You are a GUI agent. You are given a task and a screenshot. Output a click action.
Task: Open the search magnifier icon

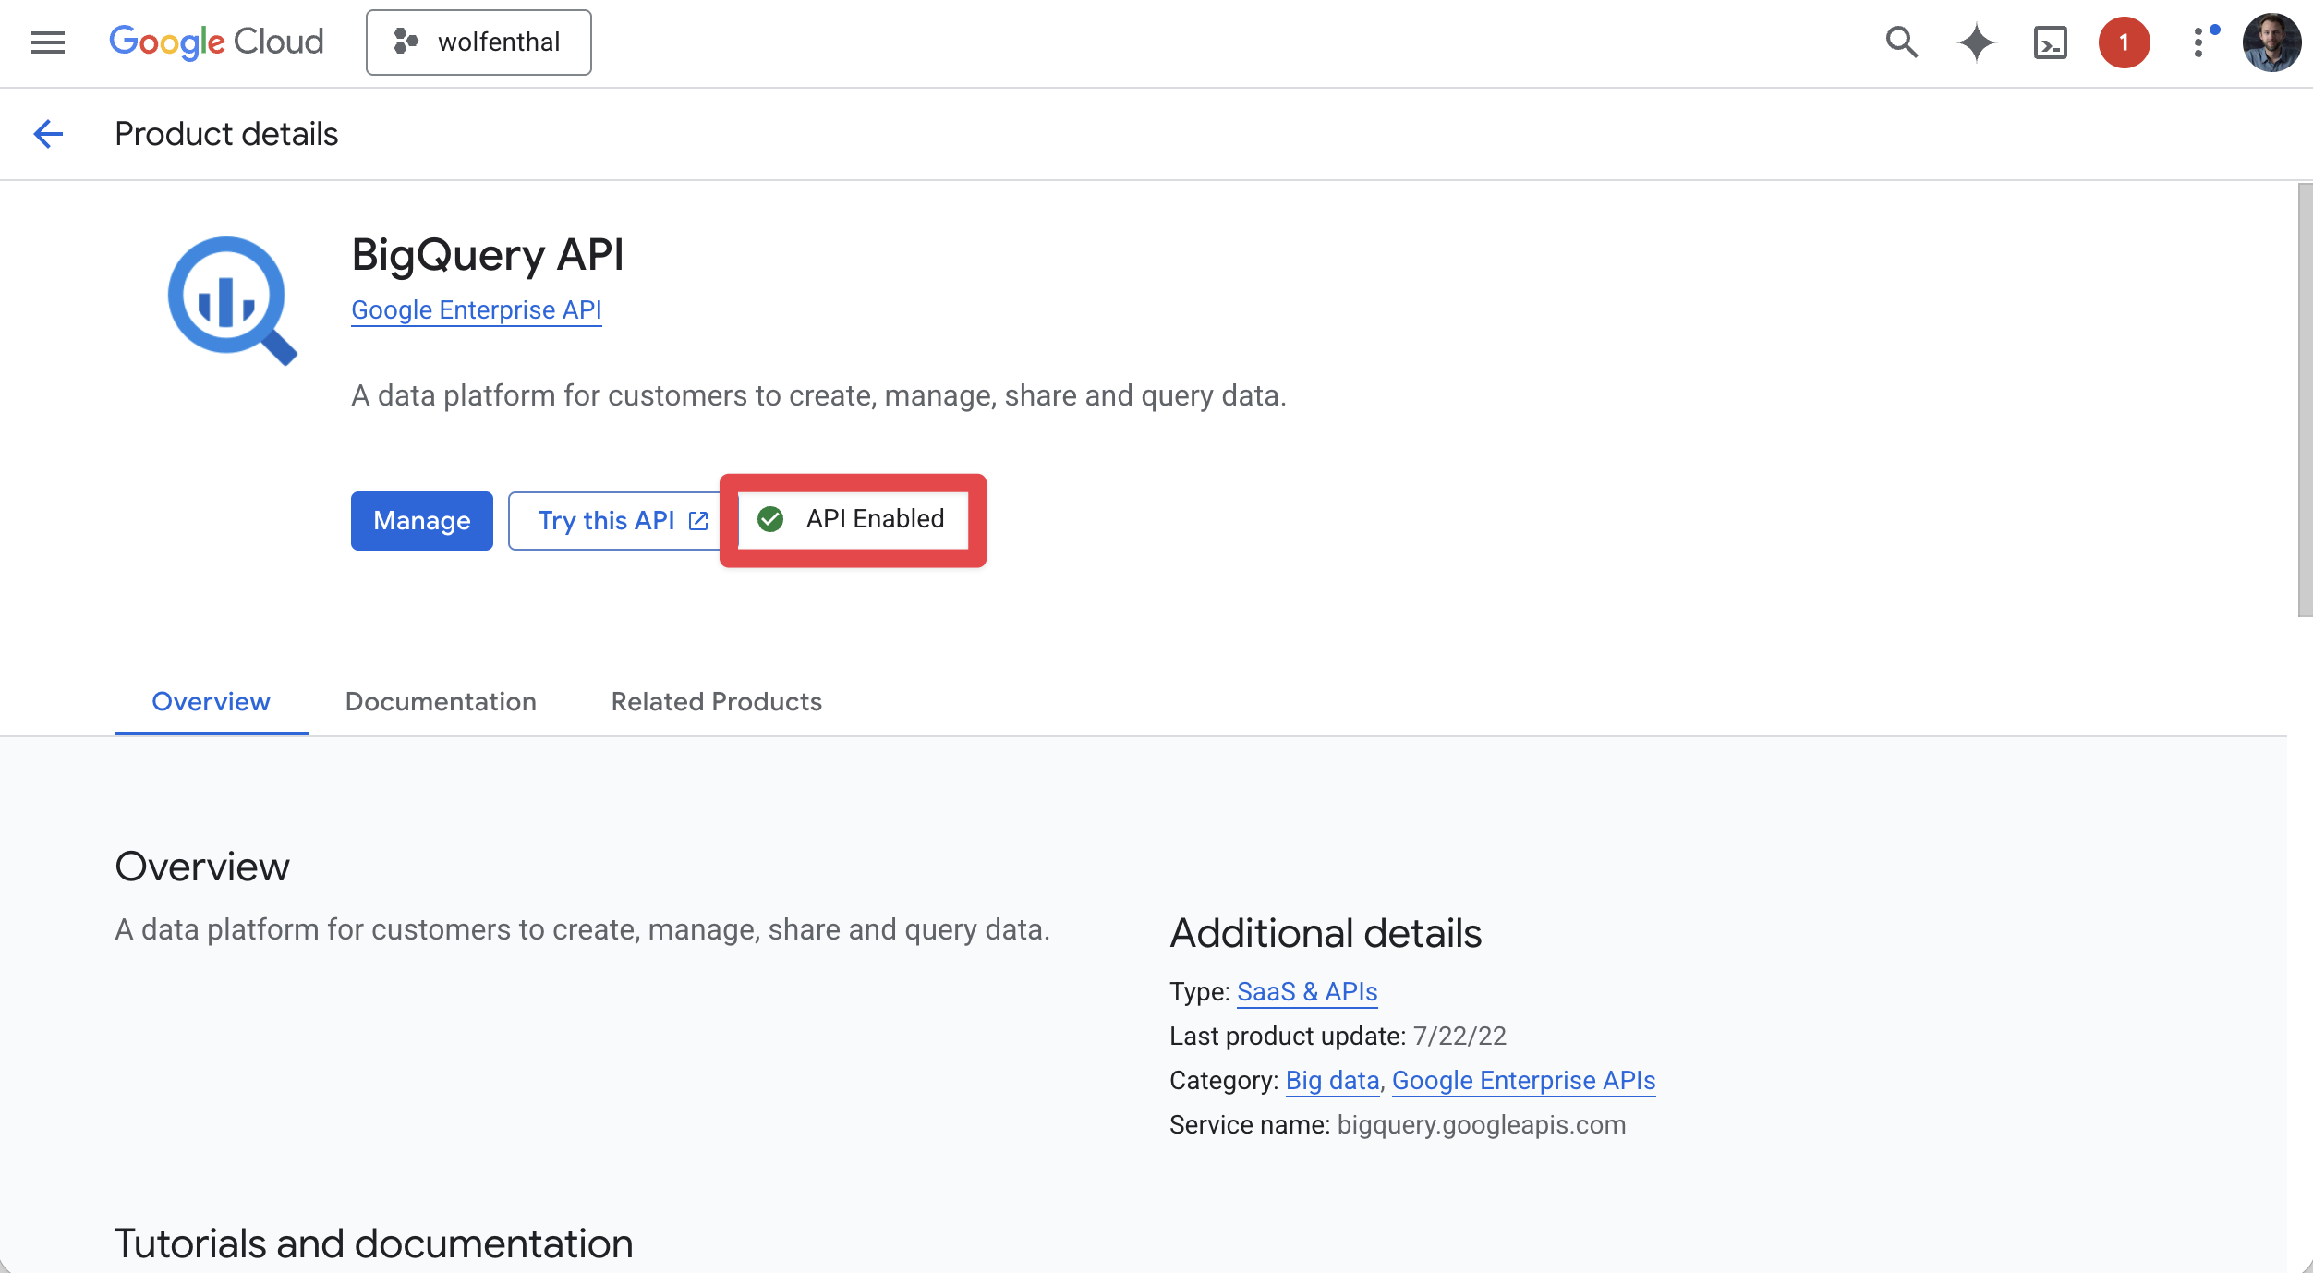[1901, 42]
